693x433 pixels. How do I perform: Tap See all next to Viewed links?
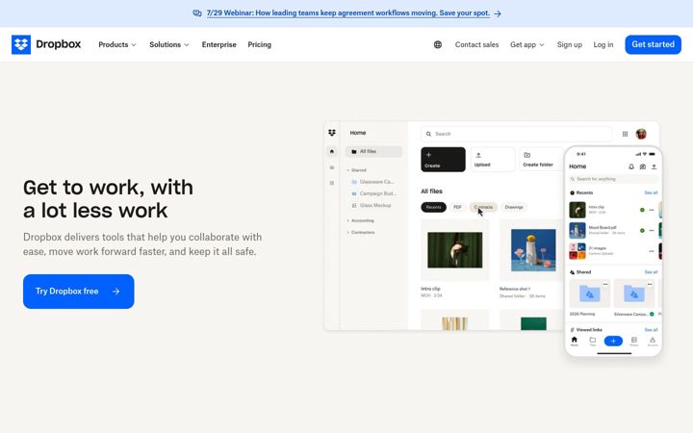tap(651, 330)
